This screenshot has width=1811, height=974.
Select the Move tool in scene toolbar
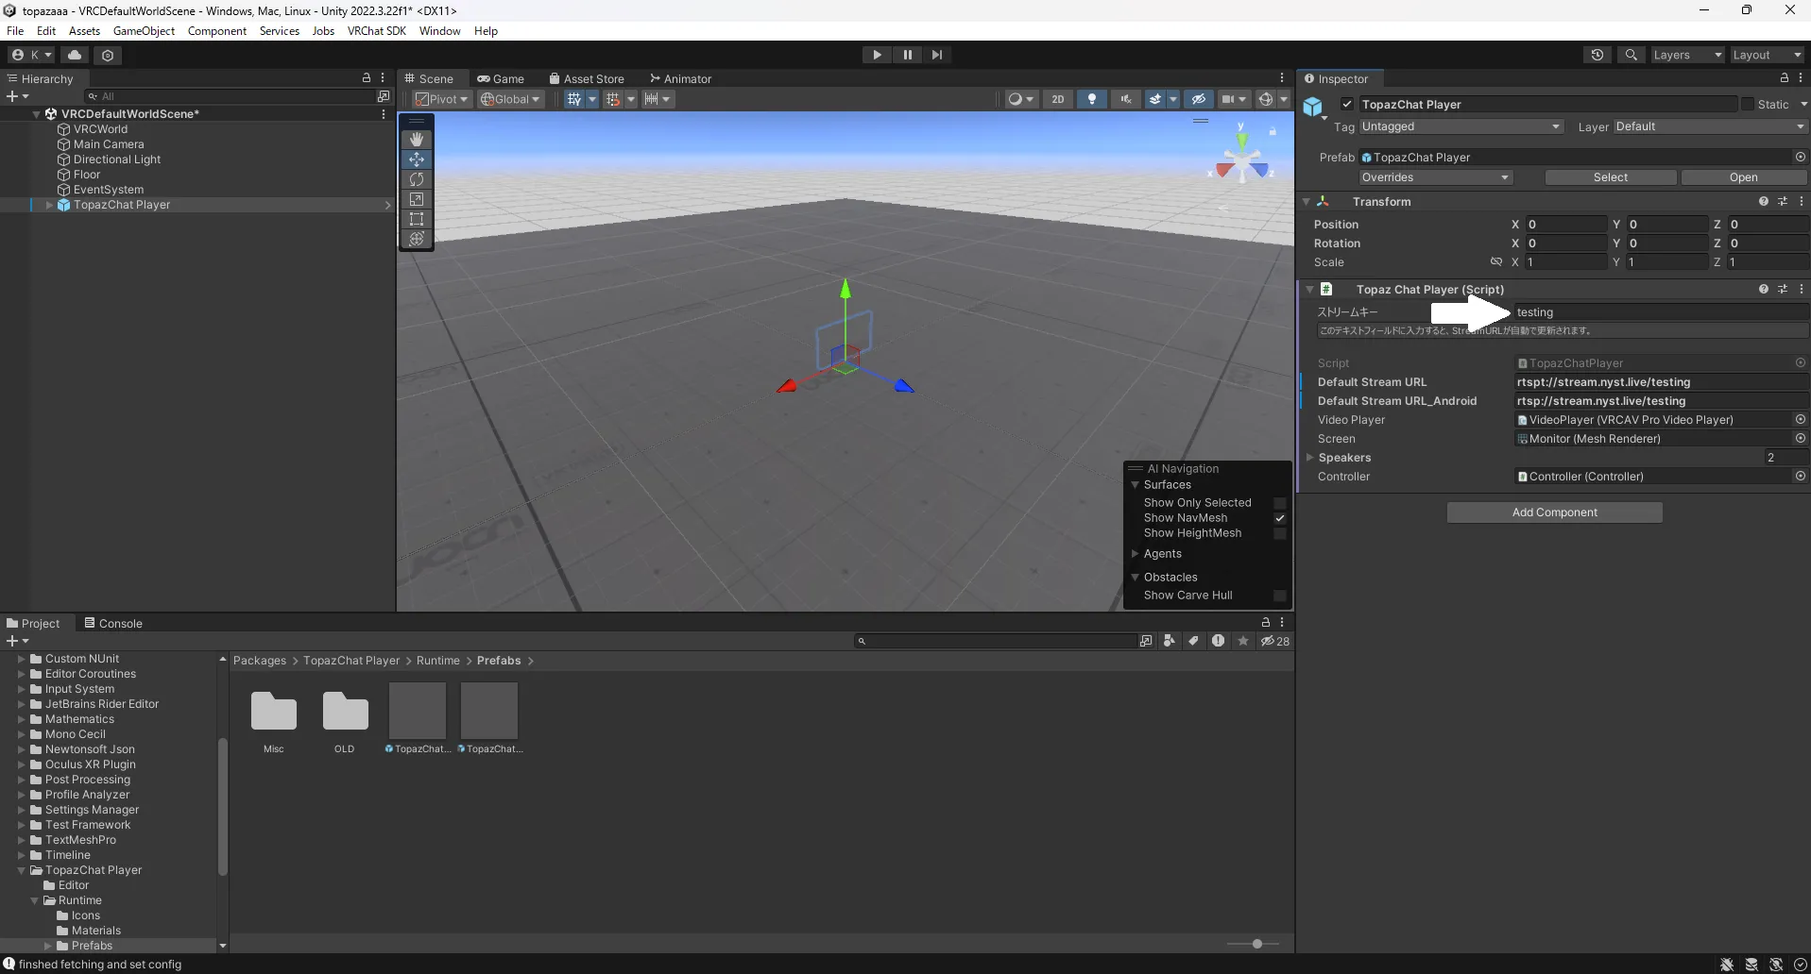click(417, 160)
